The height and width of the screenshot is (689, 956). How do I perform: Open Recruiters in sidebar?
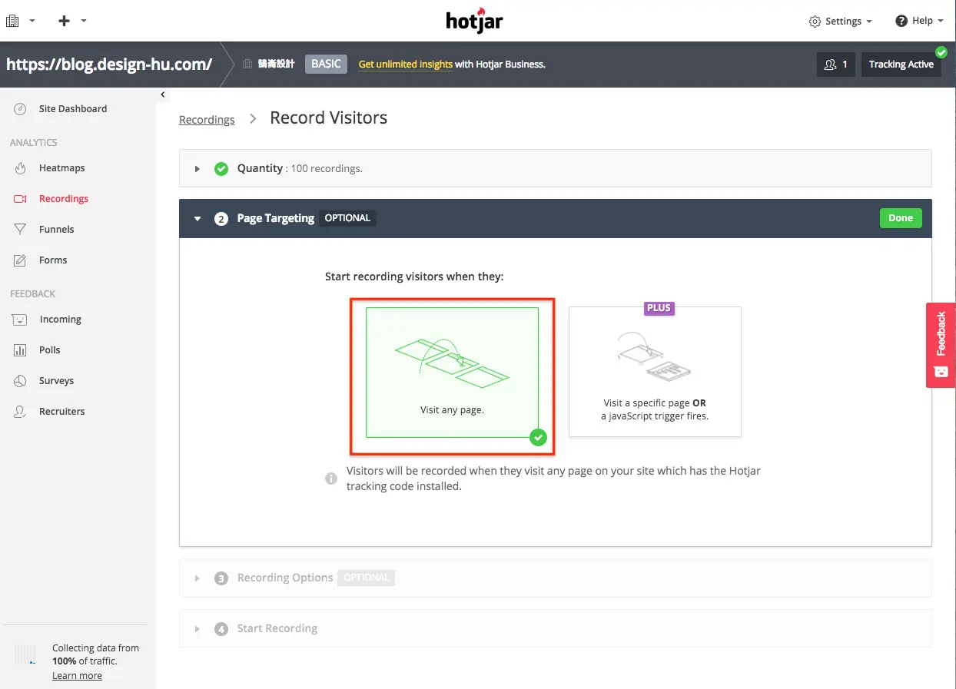pos(62,412)
